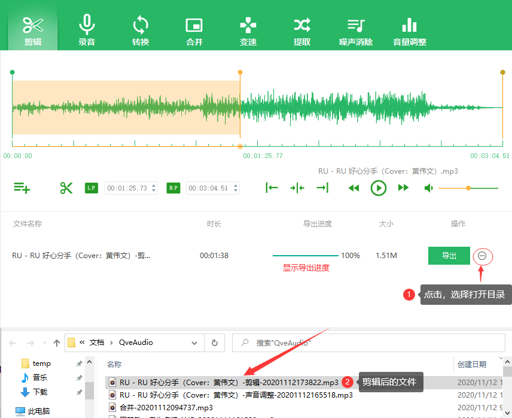Select the 变速 speed change tool
Image resolution: width=512 pixels, height=418 pixels.
248,31
